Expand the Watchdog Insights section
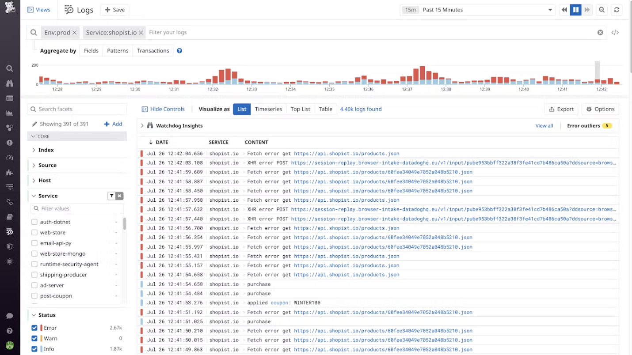The image size is (632, 355). coord(141,125)
